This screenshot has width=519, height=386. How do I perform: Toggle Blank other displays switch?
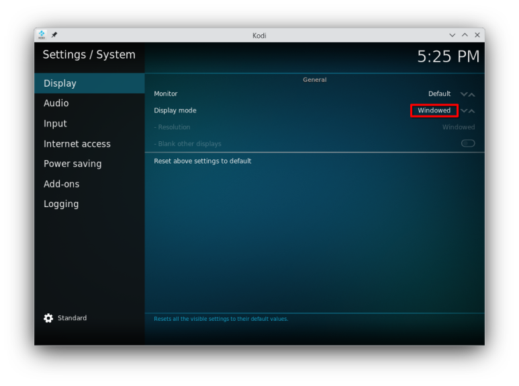(468, 143)
